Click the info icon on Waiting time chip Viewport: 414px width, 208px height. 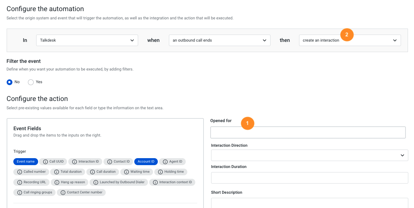pyautogui.click(x=126, y=172)
